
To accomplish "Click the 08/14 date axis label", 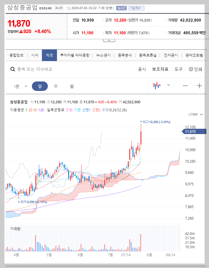I will point(170,255).
